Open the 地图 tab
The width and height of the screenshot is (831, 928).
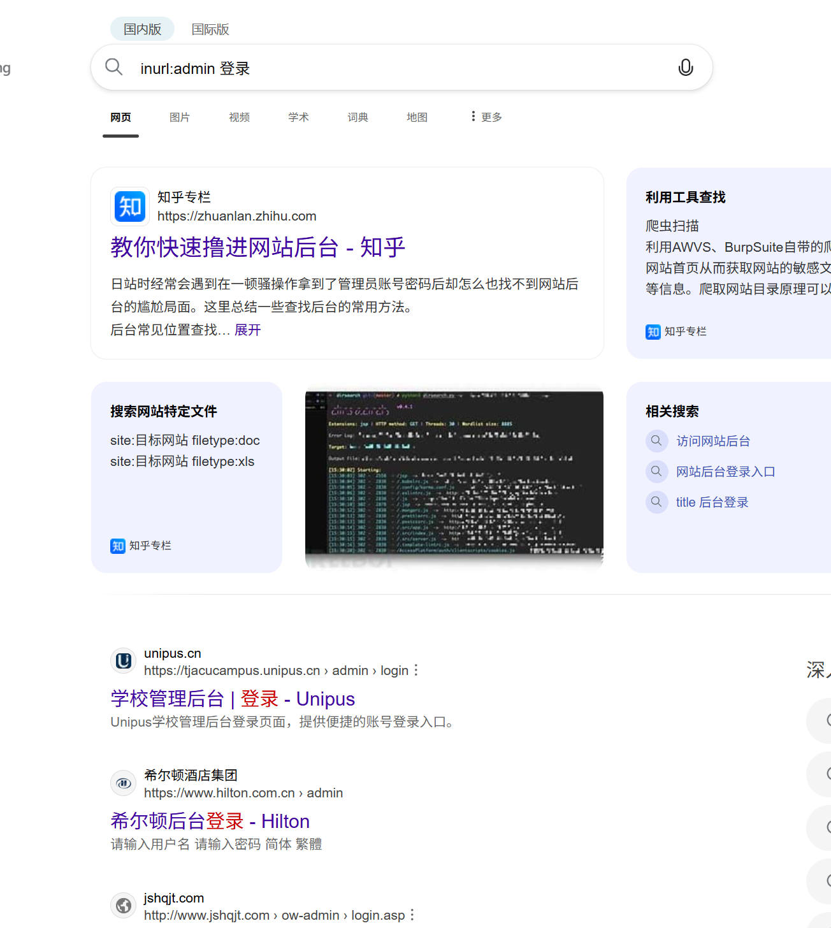[417, 117]
